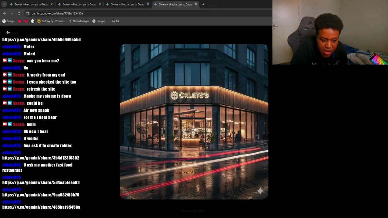
Task: Open chat link ending 9aa8824f0b76
Action: click(x=41, y=195)
